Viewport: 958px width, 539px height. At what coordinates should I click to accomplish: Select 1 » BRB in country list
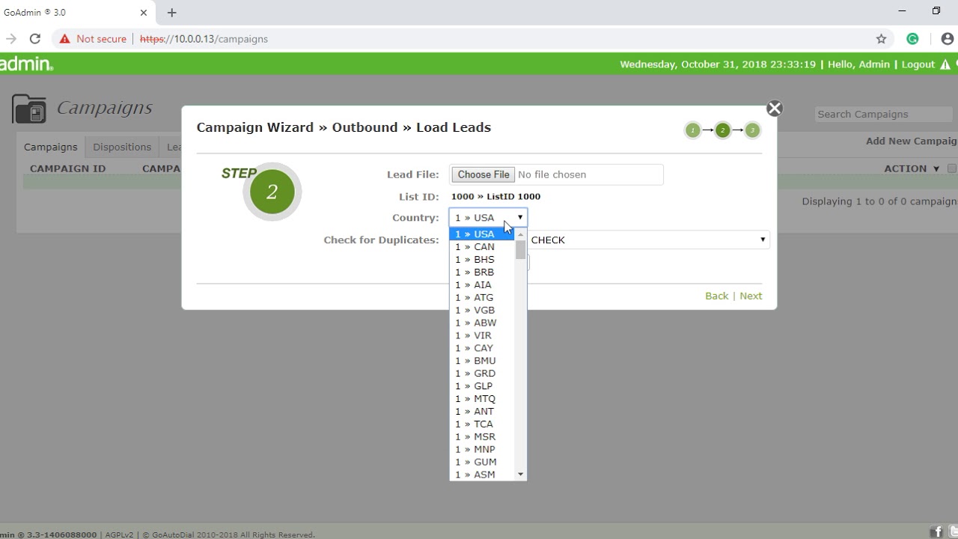tap(482, 272)
